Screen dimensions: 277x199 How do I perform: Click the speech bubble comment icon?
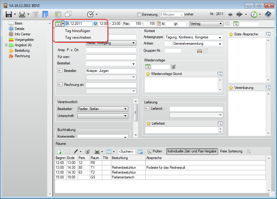tap(68, 14)
